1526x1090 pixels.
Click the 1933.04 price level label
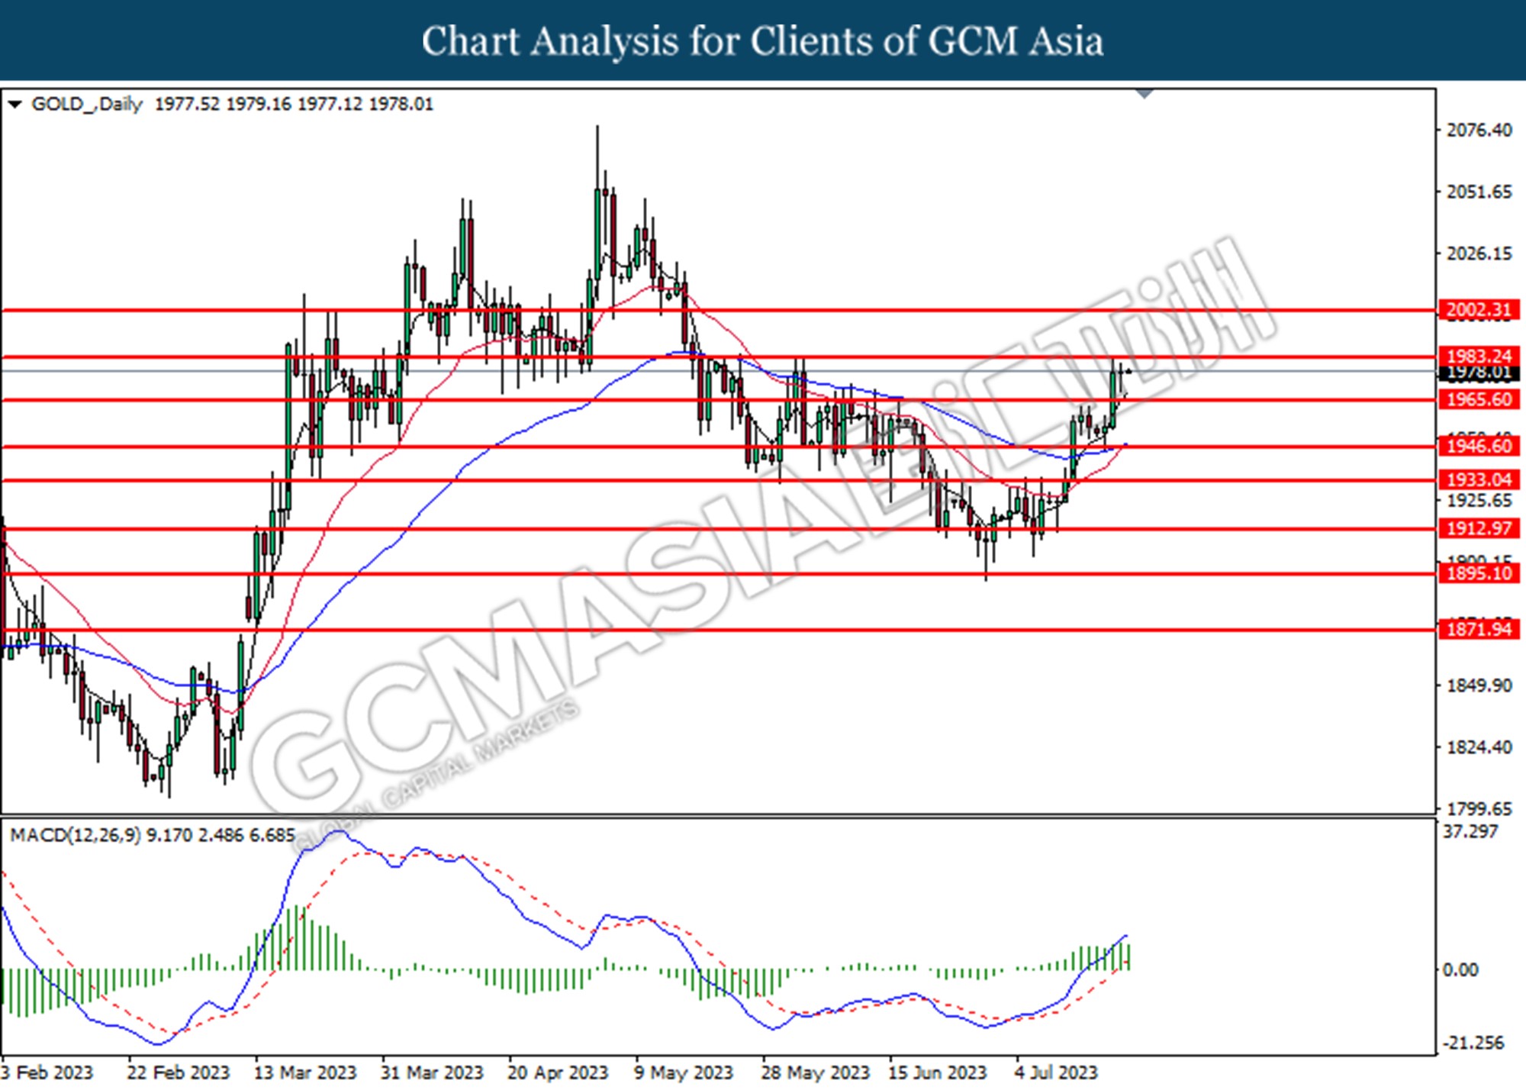coord(1479,479)
